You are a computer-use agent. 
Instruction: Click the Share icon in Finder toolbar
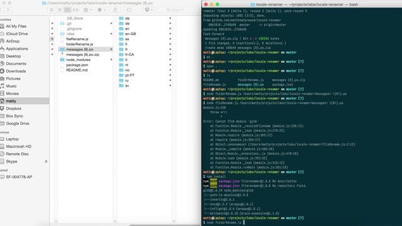pos(115,10)
